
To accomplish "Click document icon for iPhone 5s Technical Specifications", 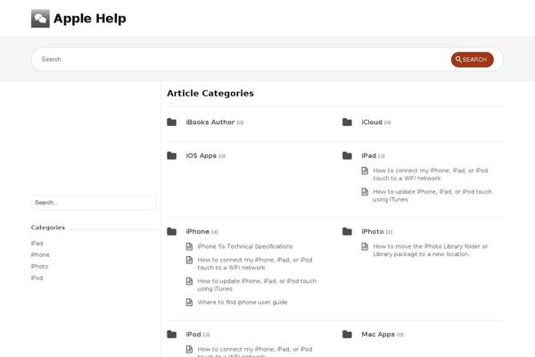I will pos(189,246).
